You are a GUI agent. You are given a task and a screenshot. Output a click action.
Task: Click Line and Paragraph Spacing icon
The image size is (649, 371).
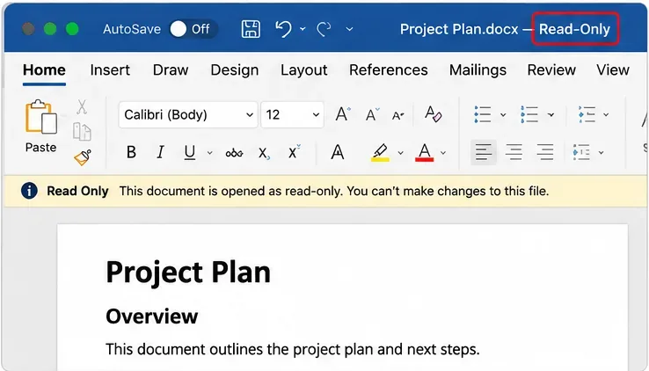pyautogui.click(x=581, y=152)
